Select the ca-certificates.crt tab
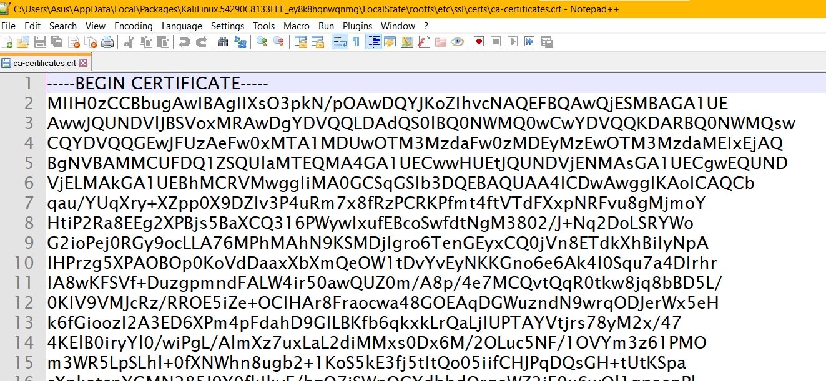Viewport: 826px width, 381px height. [44, 63]
